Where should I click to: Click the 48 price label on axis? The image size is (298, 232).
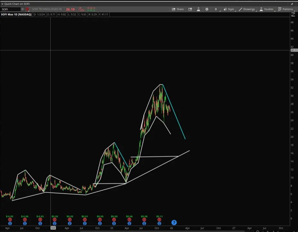point(292,22)
